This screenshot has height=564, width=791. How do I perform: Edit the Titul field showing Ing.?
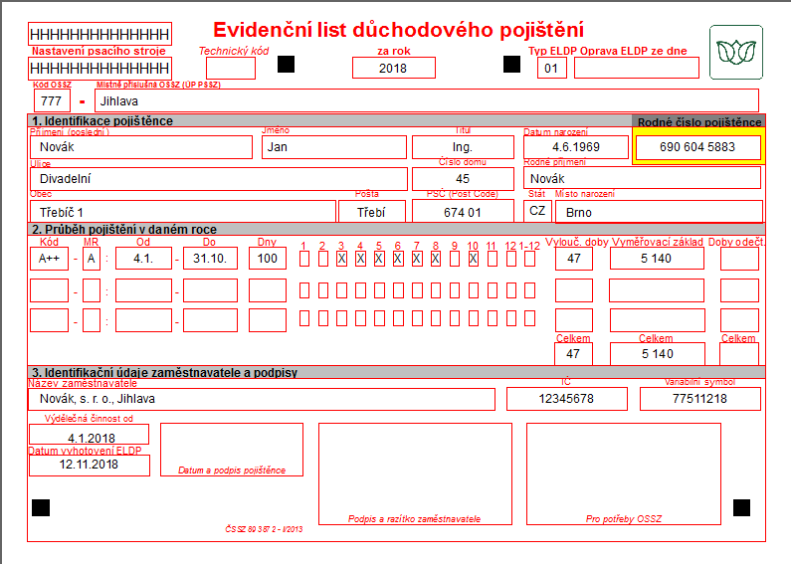click(x=463, y=147)
